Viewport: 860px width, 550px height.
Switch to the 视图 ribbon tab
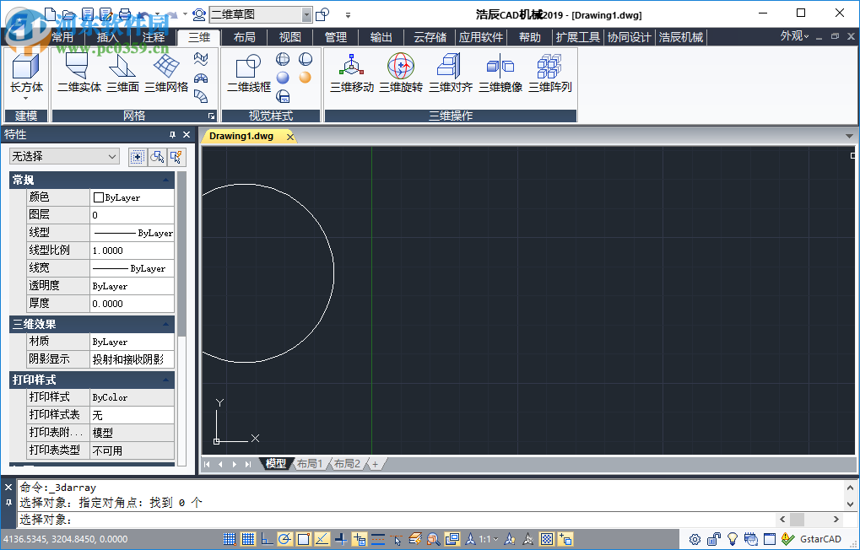(x=289, y=37)
